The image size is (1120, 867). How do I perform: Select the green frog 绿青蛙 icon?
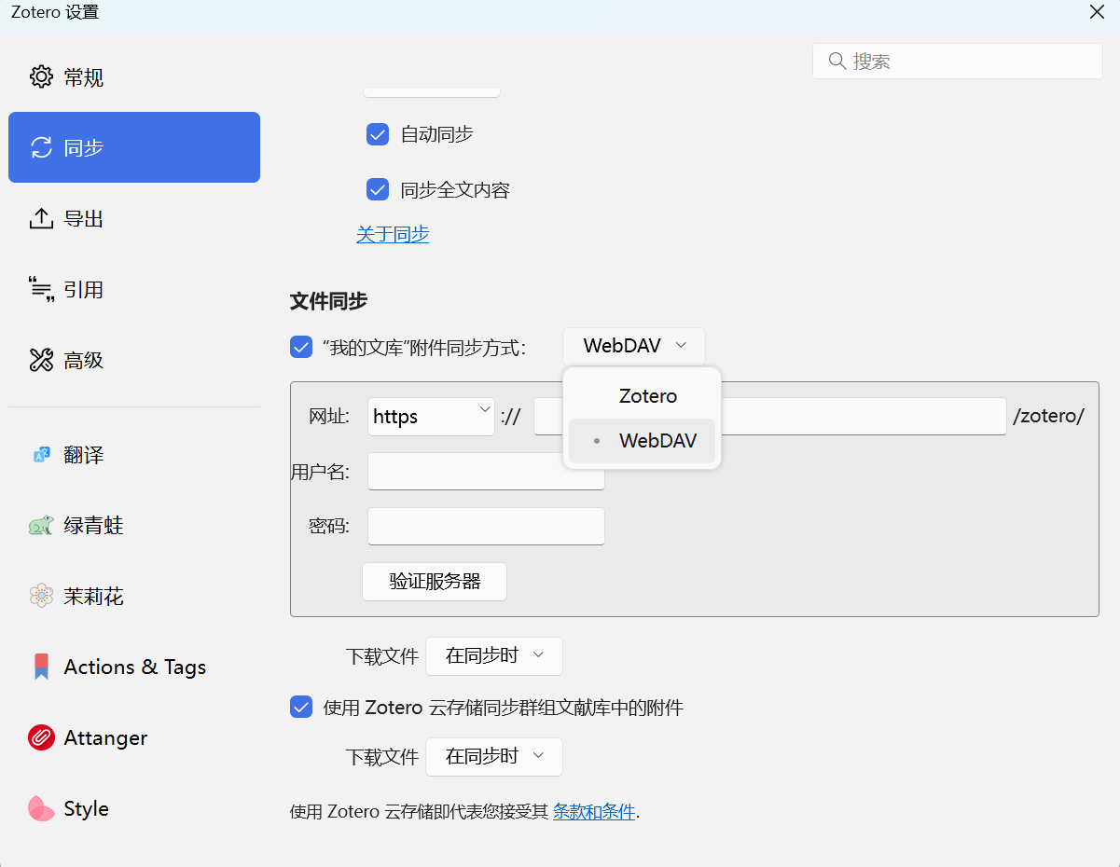pyautogui.click(x=41, y=526)
